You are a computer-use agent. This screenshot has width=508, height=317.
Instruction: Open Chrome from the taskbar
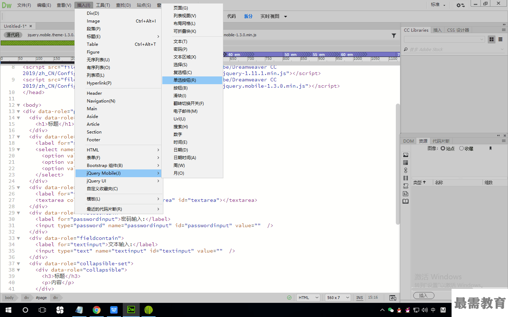click(x=96, y=310)
